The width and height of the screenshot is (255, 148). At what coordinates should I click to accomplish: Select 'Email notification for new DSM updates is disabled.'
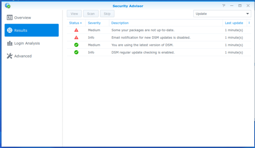pyautogui.click(x=151, y=38)
